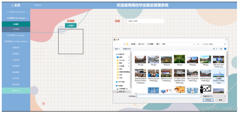
Task: Click the carousel image preview box
Action: pos(71,42)
